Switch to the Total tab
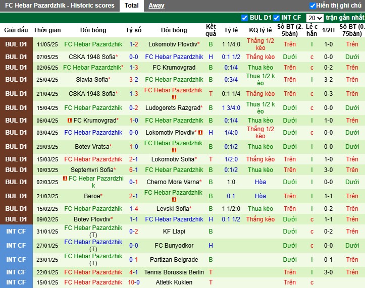 point(132,6)
